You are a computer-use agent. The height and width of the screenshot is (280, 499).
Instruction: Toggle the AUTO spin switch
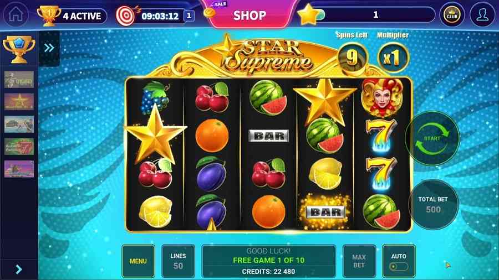[399, 266]
